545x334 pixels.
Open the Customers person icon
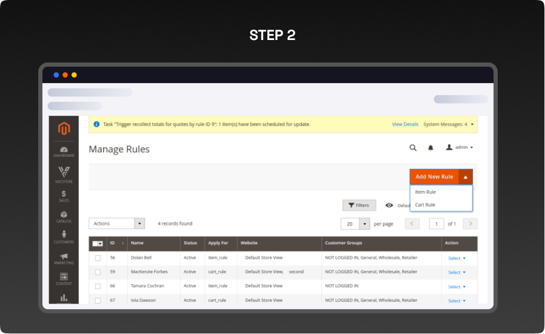click(x=64, y=236)
